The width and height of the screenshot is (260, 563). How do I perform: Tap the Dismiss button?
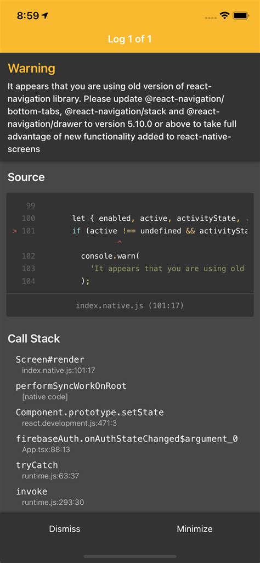click(x=65, y=528)
